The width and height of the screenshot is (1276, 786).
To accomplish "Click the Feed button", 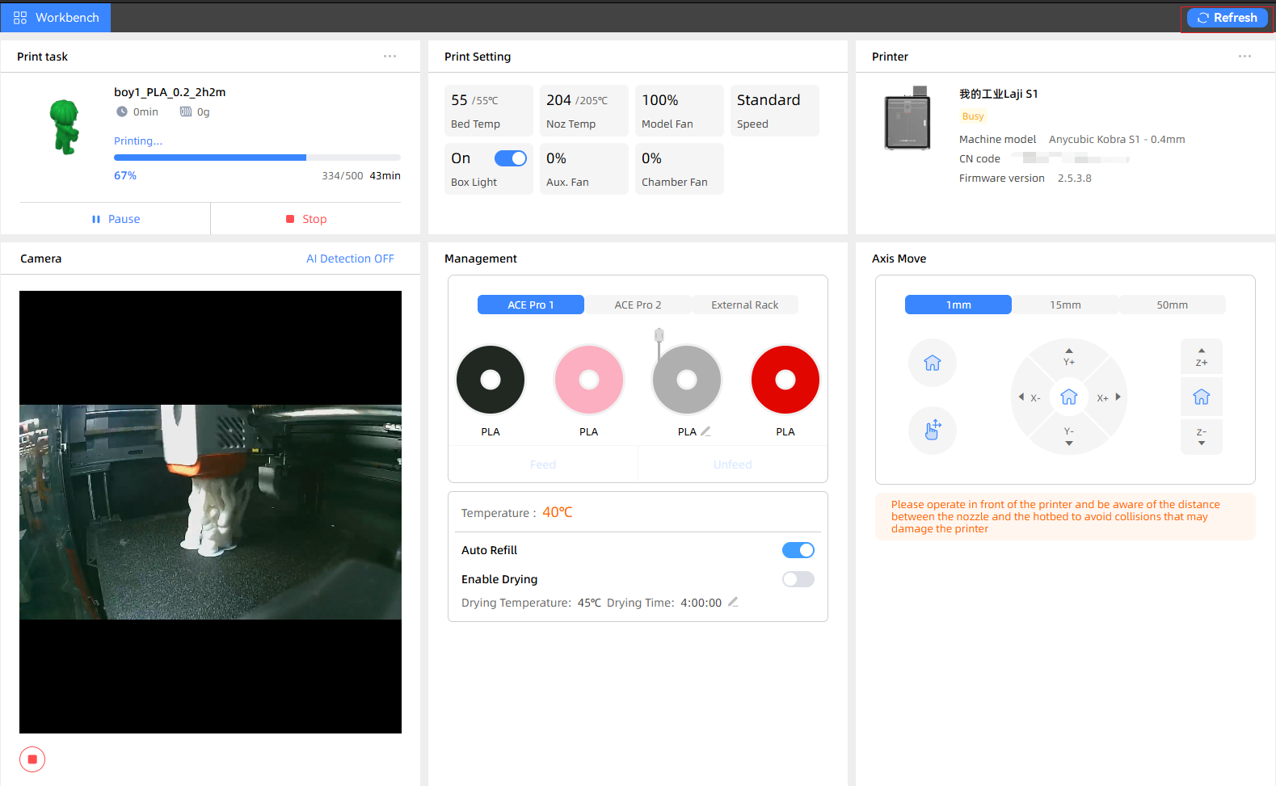I will pyautogui.click(x=543, y=464).
